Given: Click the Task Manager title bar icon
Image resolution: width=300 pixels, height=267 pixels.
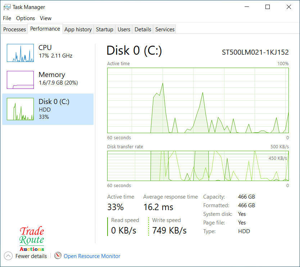Looking at the screenshot, I should click(7, 7).
